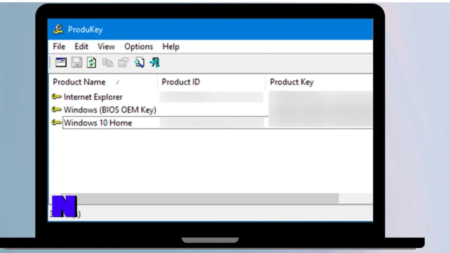
Task: Open the File menu
Action: 59,47
